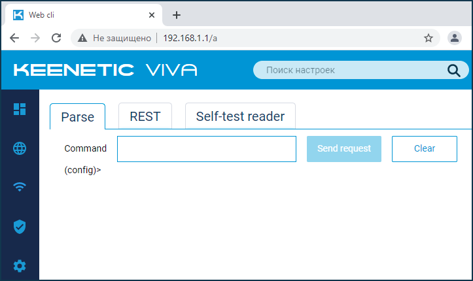Open the Internet globe icon in the sidebar
This screenshot has width=473, height=281.
coord(20,148)
